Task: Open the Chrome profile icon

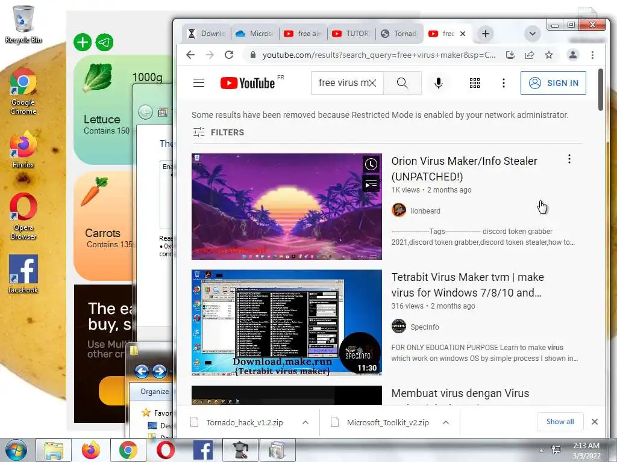Action: pyautogui.click(x=573, y=55)
